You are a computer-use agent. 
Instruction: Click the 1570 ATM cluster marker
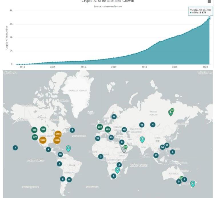57,140
